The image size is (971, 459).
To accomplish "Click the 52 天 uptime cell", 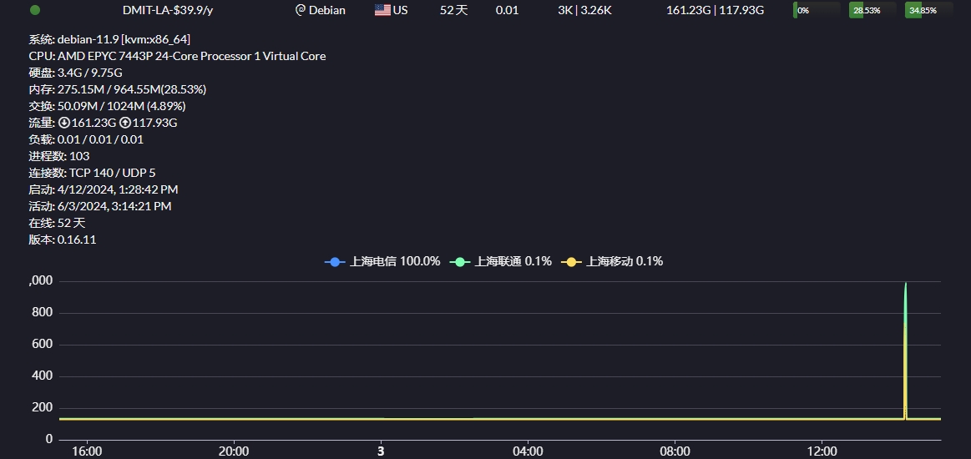I will (454, 10).
